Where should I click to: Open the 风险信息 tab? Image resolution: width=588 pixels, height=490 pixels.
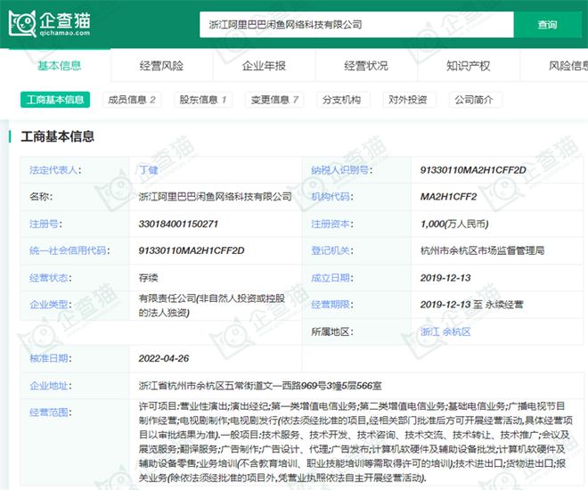567,66
